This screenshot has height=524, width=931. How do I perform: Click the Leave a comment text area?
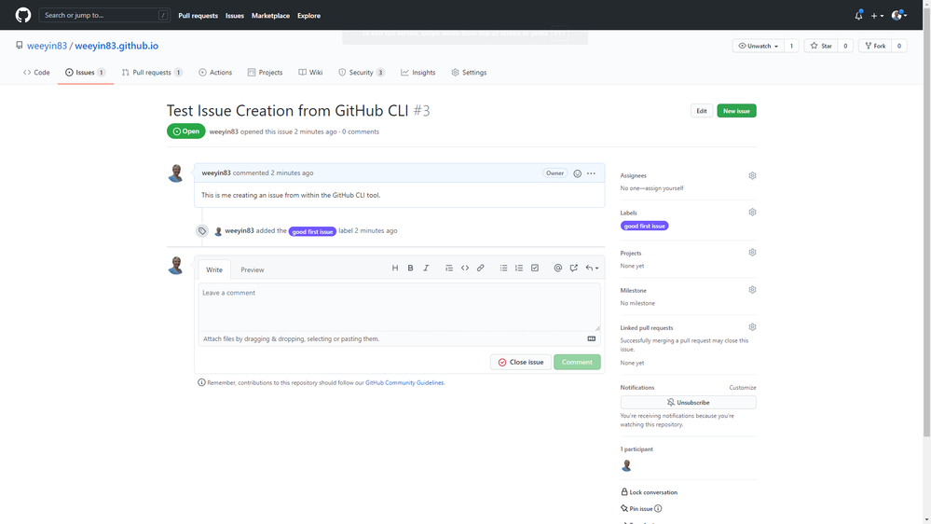pyautogui.click(x=399, y=307)
